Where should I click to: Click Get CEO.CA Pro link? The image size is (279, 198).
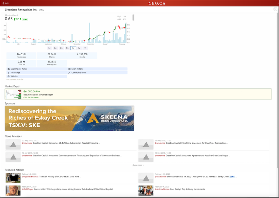(x=32, y=91)
